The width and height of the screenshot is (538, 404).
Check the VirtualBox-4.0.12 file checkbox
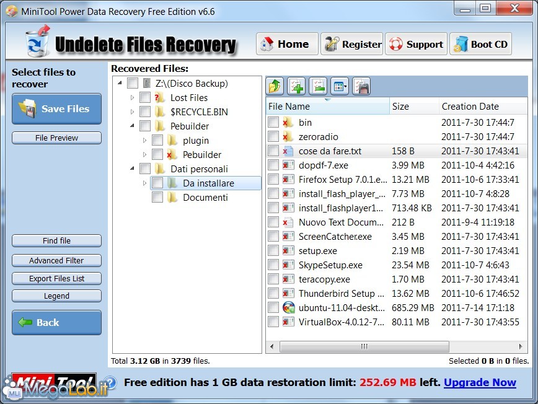[x=273, y=322]
